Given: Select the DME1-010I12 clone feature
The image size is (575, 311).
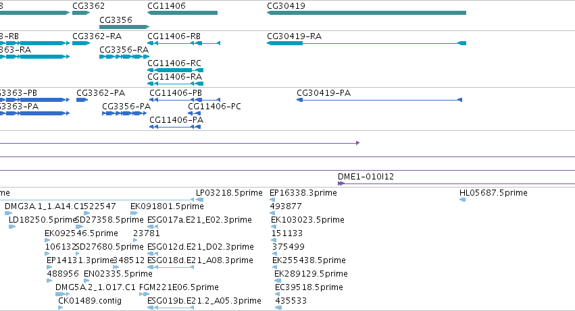Looking at the screenshot, I should click(456, 183).
